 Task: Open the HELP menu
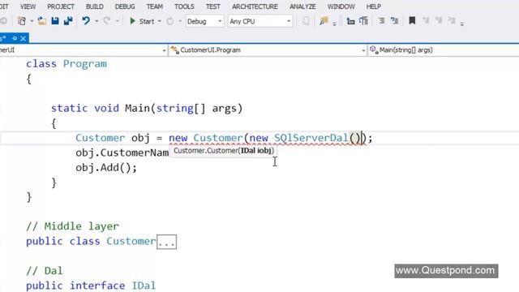pyautogui.click(x=373, y=6)
